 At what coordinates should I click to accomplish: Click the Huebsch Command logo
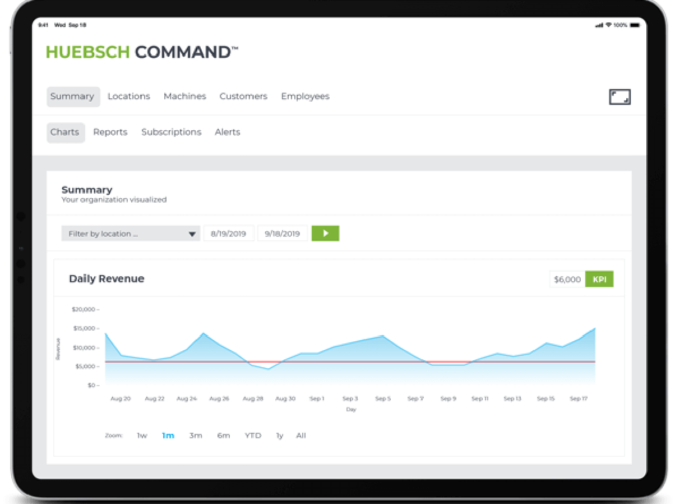pyautogui.click(x=142, y=52)
